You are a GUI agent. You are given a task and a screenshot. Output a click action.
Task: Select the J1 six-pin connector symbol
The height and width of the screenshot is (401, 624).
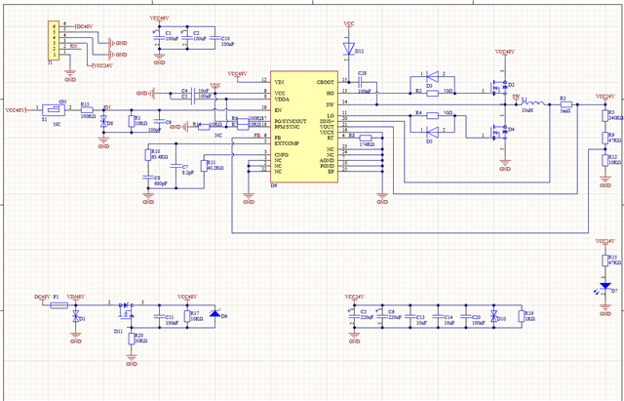[54, 41]
